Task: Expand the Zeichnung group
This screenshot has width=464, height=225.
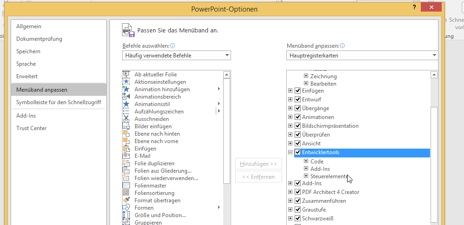Action: tap(306, 76)
